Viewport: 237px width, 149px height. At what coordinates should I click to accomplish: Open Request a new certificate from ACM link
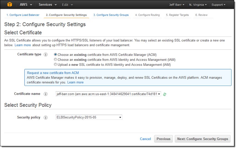pos(53,73)
